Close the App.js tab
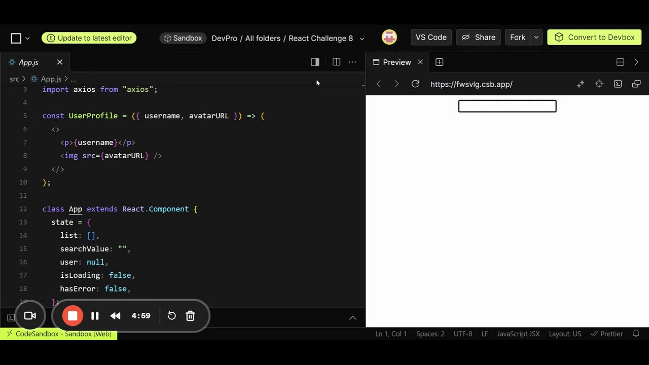 point(59,62)
